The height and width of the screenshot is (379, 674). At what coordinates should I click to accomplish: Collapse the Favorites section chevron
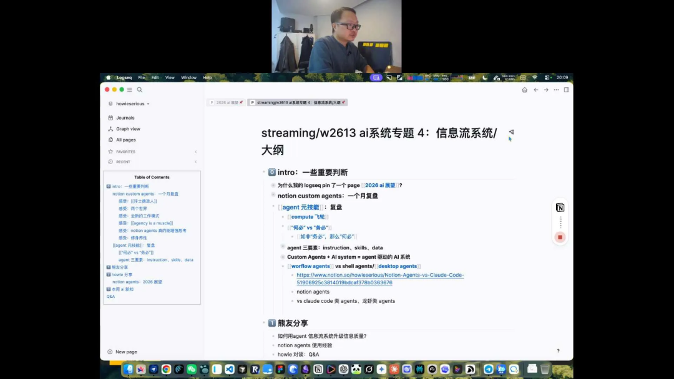point(195,151)
